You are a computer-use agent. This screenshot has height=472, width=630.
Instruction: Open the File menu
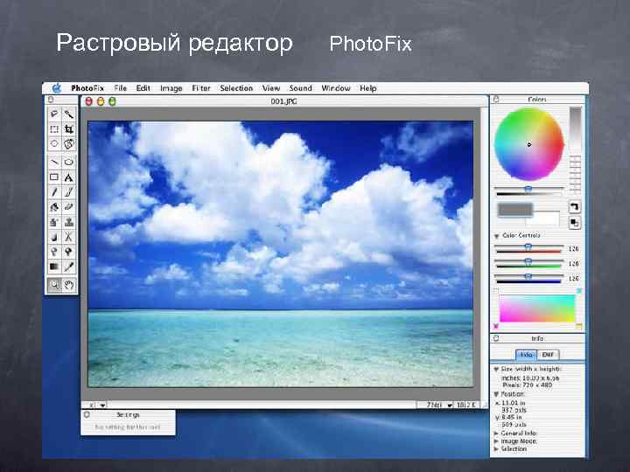tap(120, 88)
